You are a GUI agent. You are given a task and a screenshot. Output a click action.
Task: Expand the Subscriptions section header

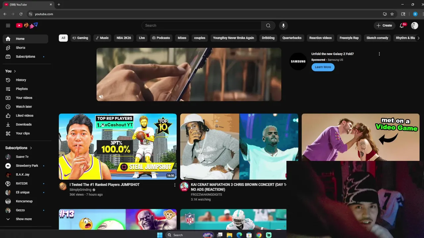point(19,148)
